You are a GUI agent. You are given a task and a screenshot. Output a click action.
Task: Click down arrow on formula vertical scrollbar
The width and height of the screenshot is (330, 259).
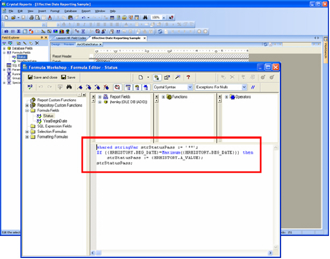[276, 247]
